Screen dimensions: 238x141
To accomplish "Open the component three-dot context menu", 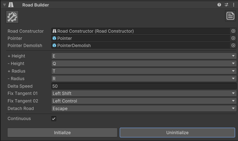I will coord(233,5).
